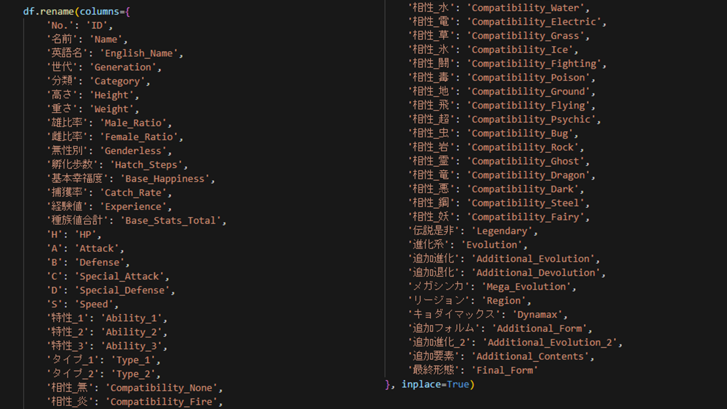The height and width of the screenshot is (409, 727).
Task: Select 'Compatibility_Psychic' value
Action: pyautogui.click(x=531, y=119)
